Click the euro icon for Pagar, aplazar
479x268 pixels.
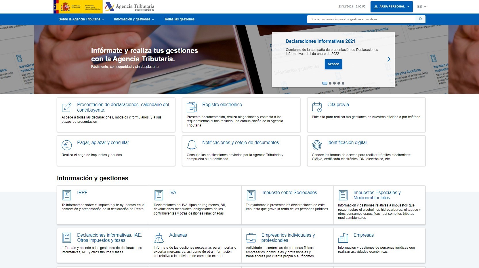coord(67,145)
